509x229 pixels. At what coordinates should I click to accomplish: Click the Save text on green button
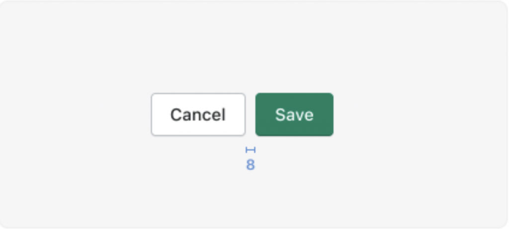tap(294, 115)
